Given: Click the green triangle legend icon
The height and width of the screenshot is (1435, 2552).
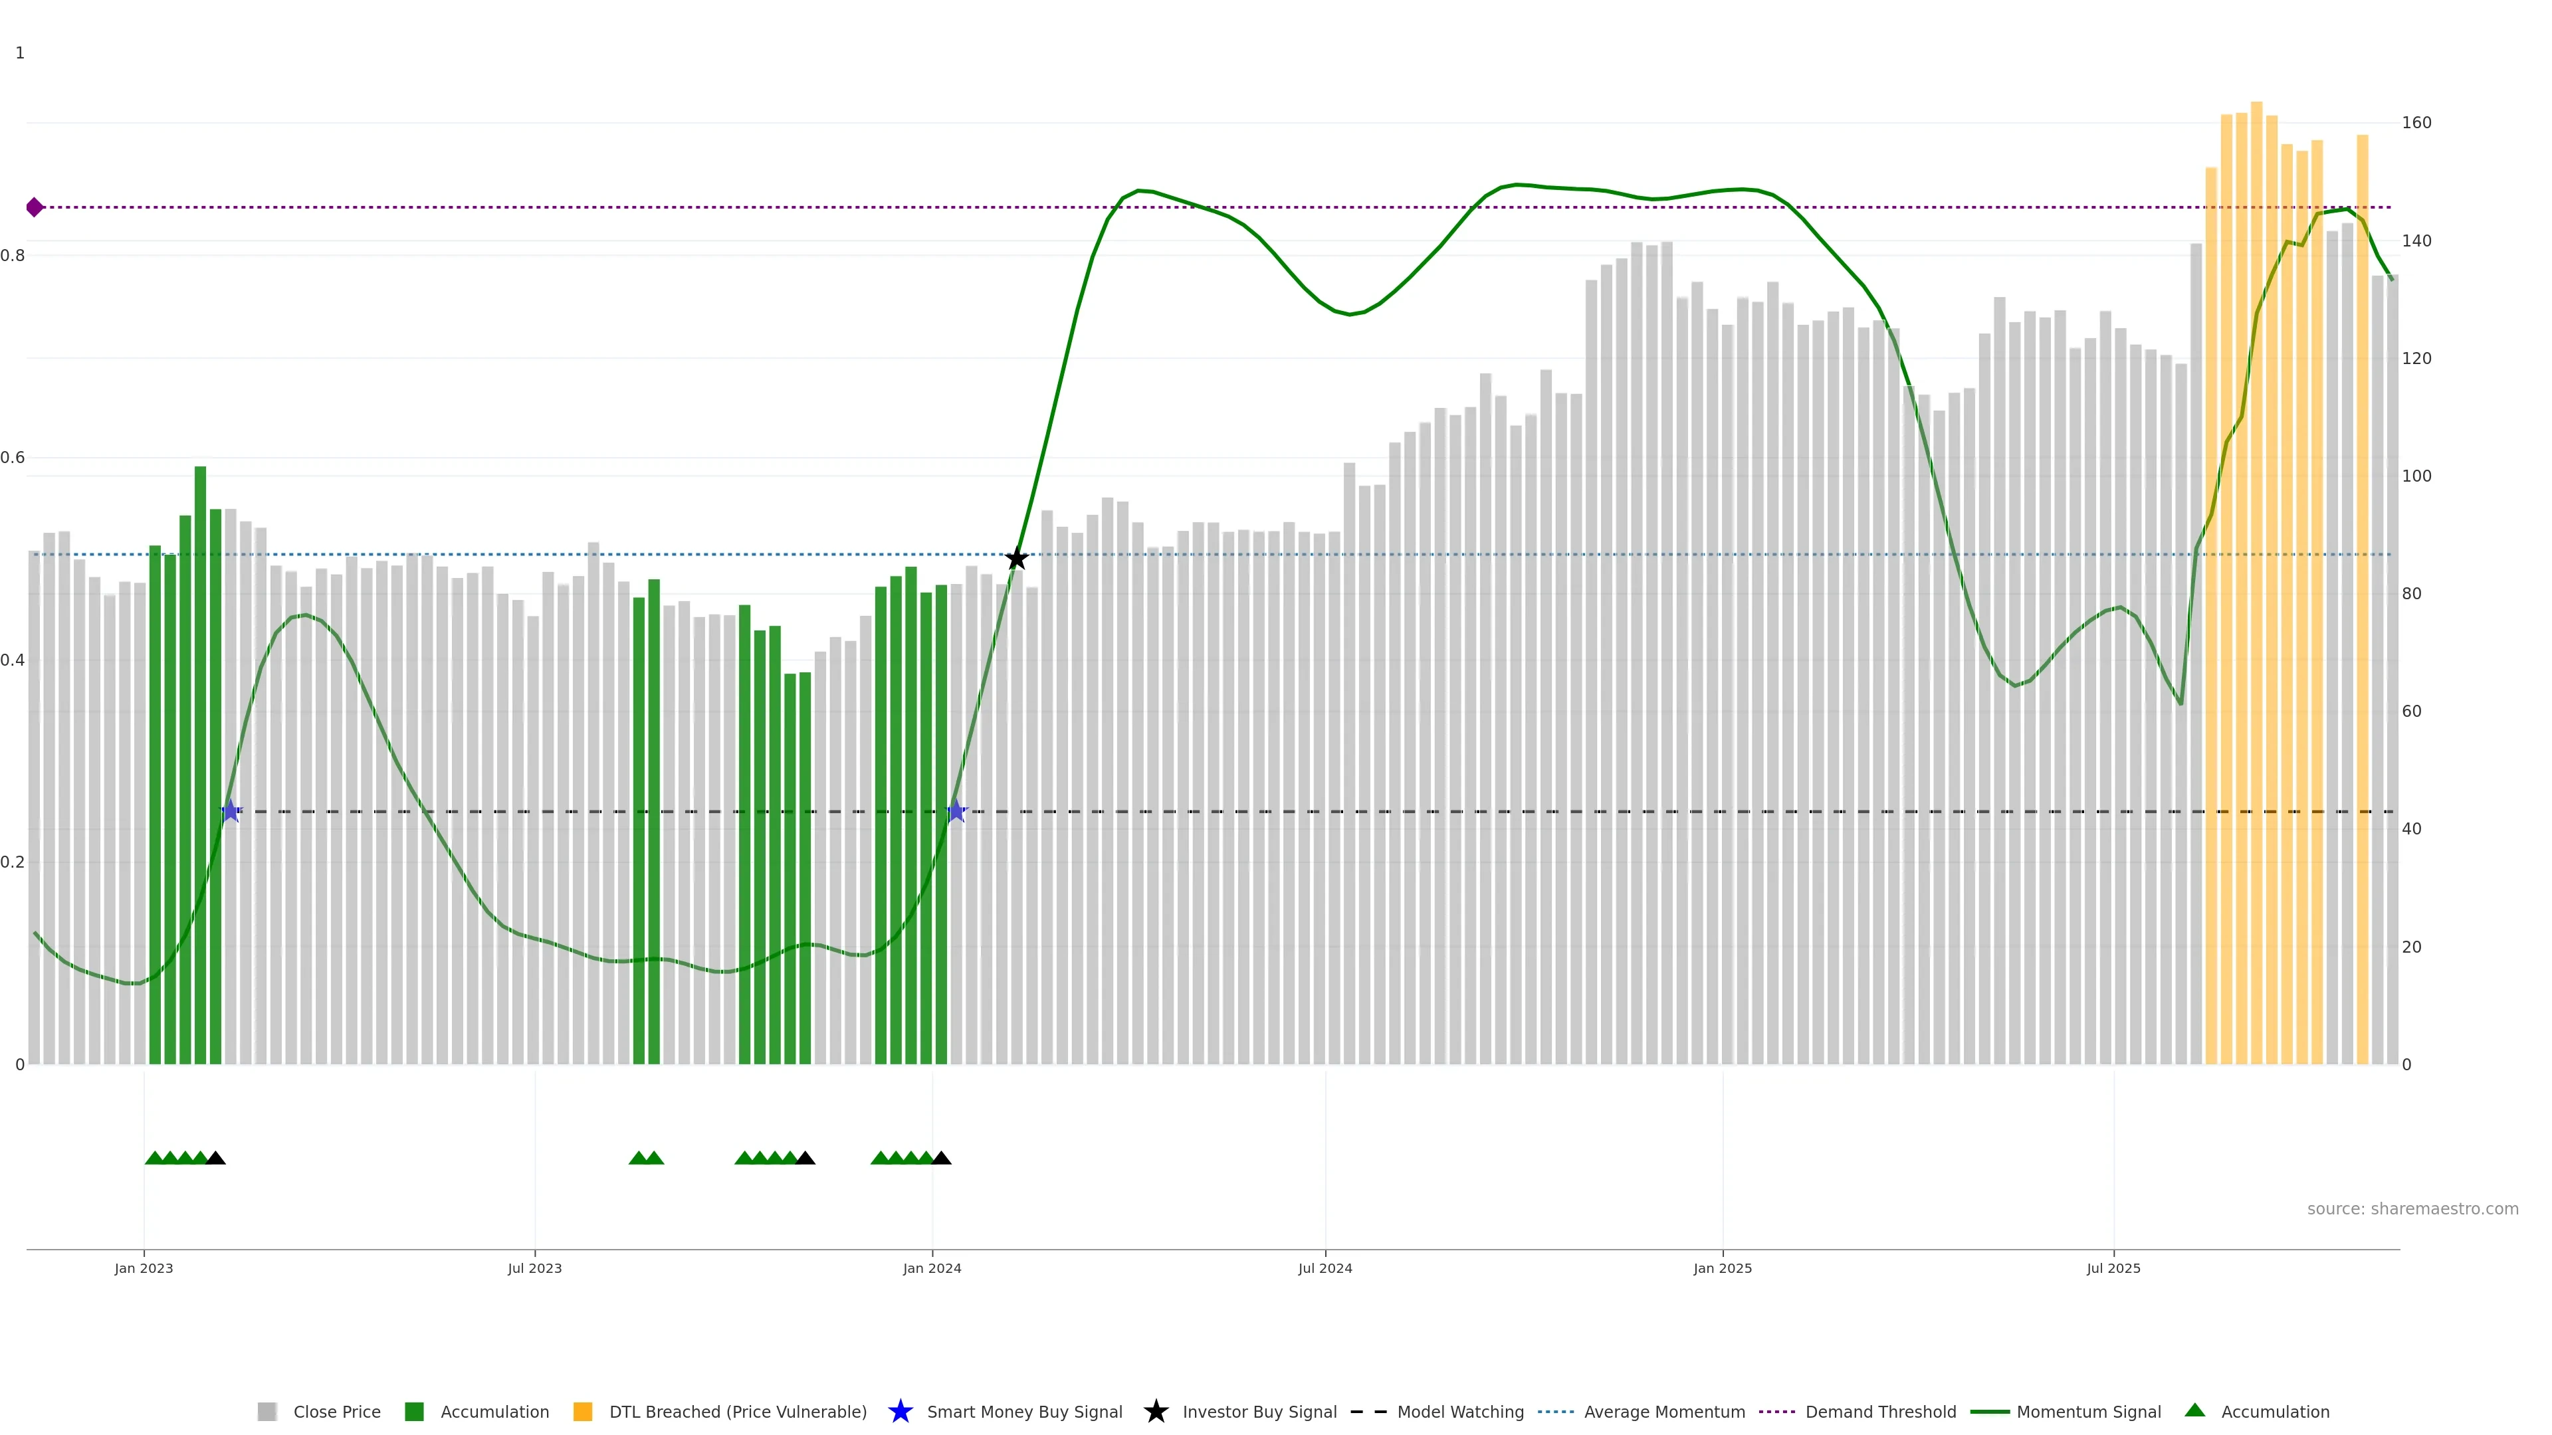Looking at the screenshot, I should point(2194,1410).
